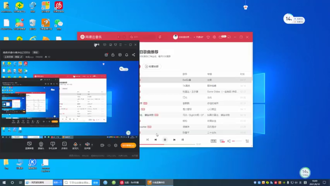This screenshot has height=186, width=330.
Task: Open the messages mail icon with badge
Action: (222, 37)
